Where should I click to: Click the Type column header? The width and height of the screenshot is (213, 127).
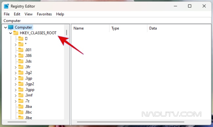(x=128, y=28)
